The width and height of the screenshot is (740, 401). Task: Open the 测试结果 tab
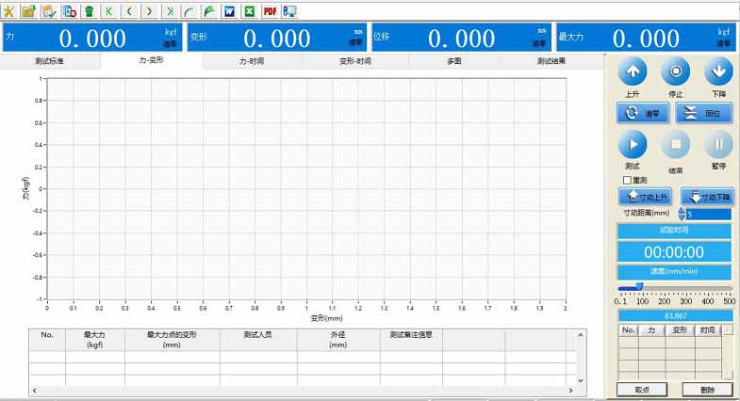click(551, 61)
